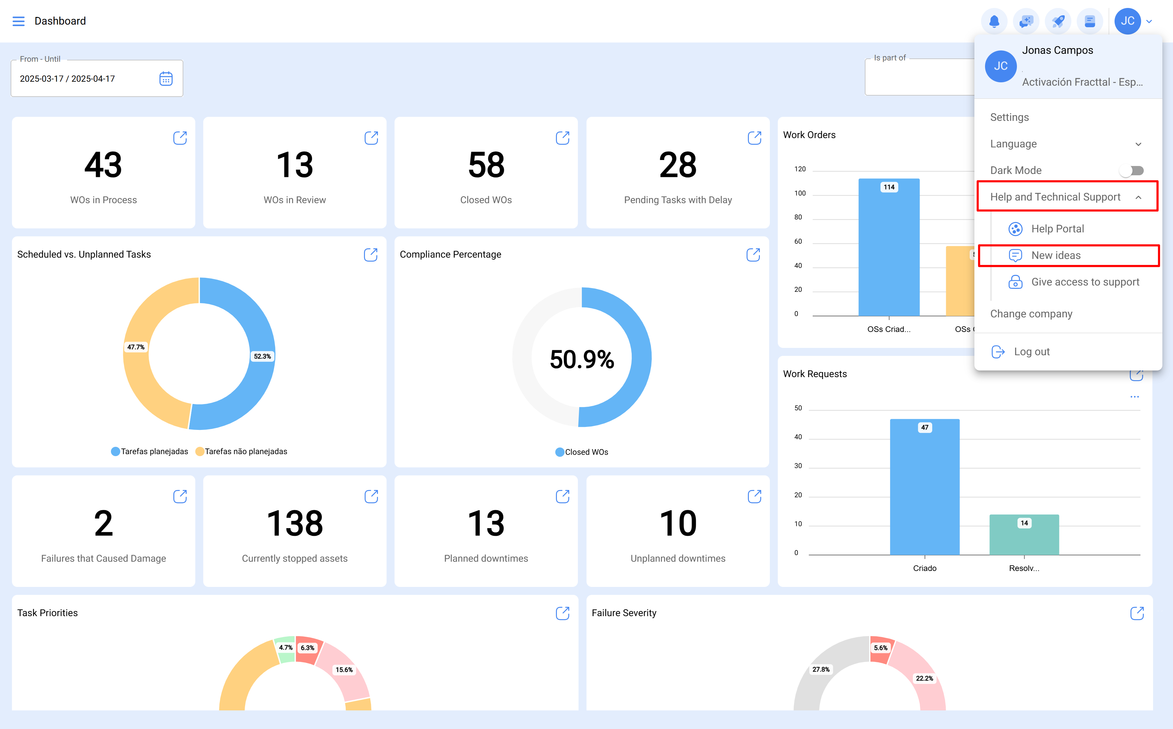Image resolution: width=1173 pixels, height=729 pixels.
Task: Click Jonas Campos profile name
Action: [x=1057, y=50]
